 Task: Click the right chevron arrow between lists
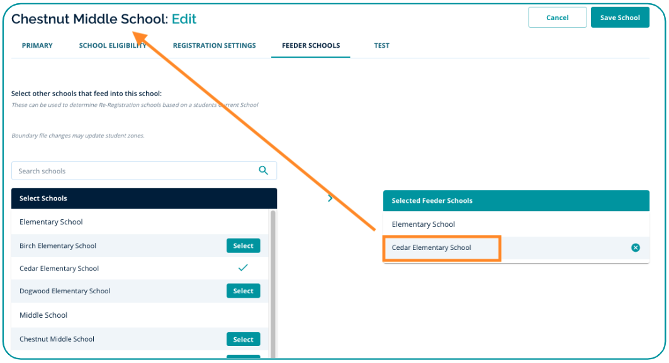tap(330, 198)
